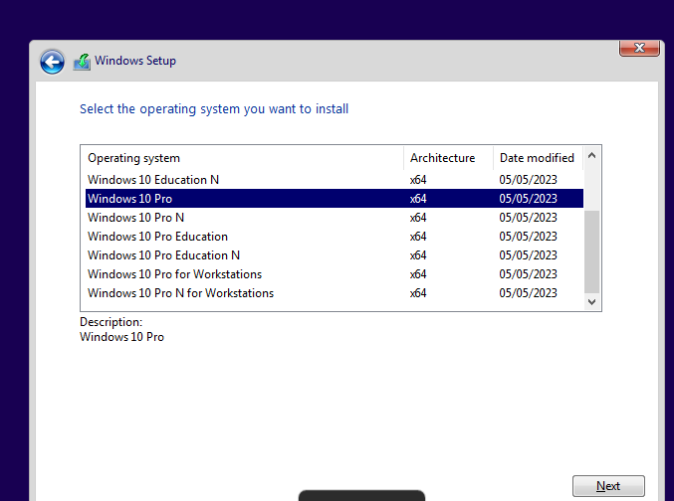Go back using the blue arrow button
Image resolution: width=674 pixels, height=501 pixels.
pos(52,62)
